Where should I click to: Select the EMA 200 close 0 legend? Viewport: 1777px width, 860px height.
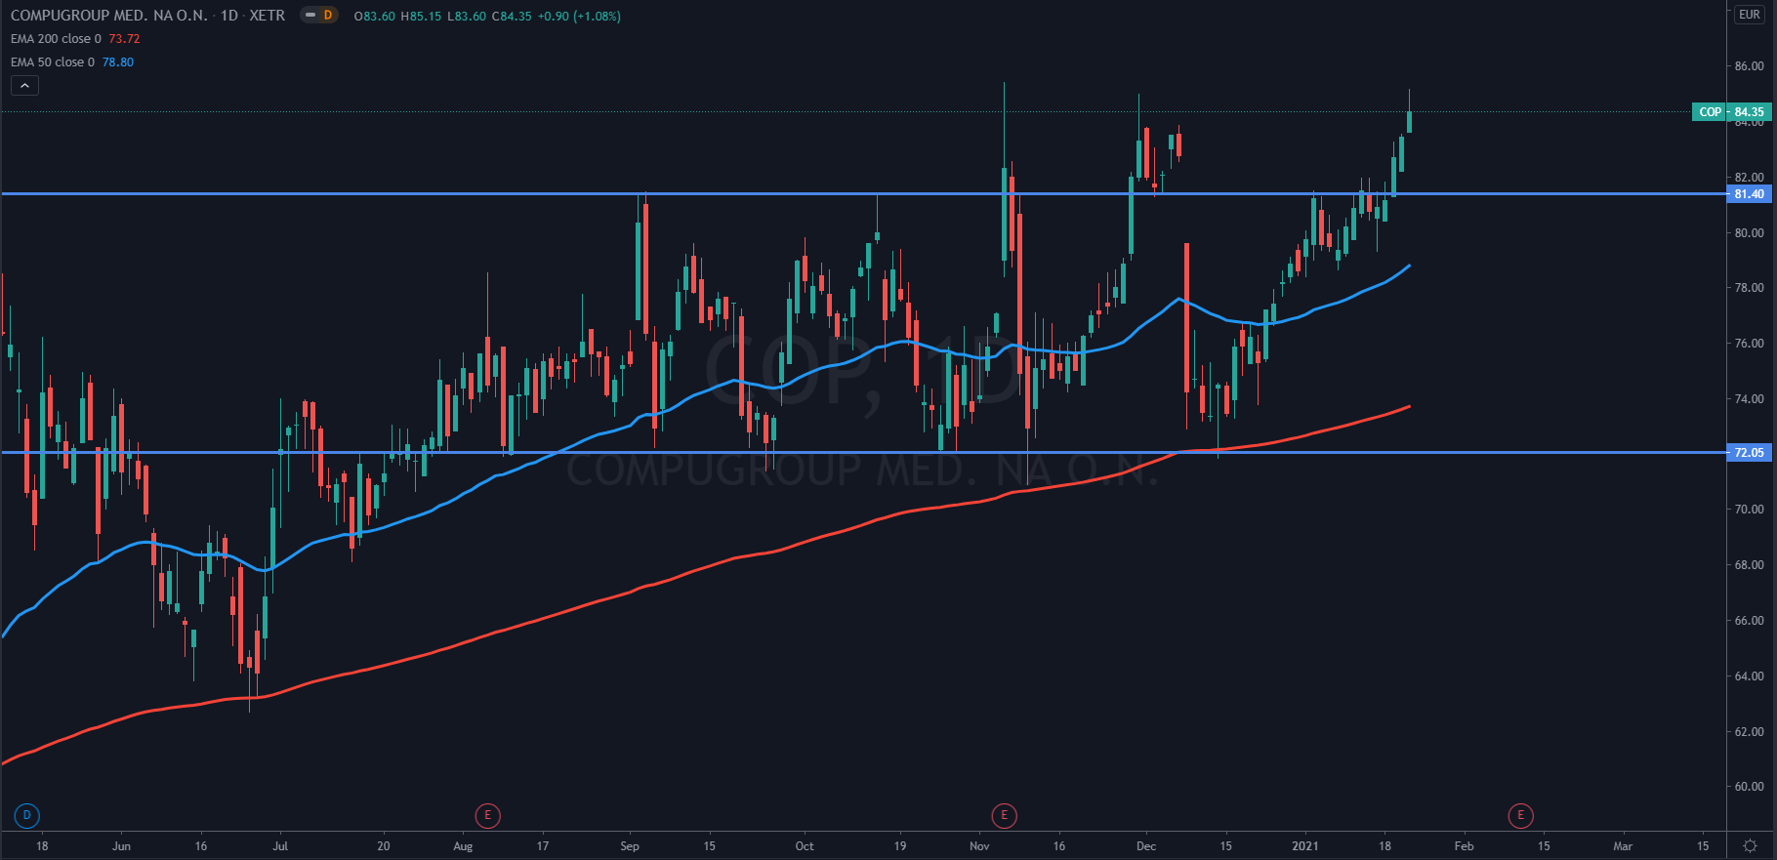56,39
